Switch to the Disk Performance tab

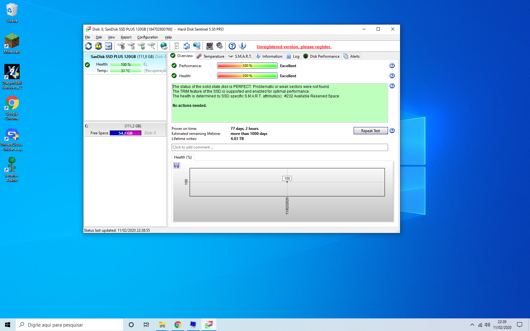click(x=321, y=56)
